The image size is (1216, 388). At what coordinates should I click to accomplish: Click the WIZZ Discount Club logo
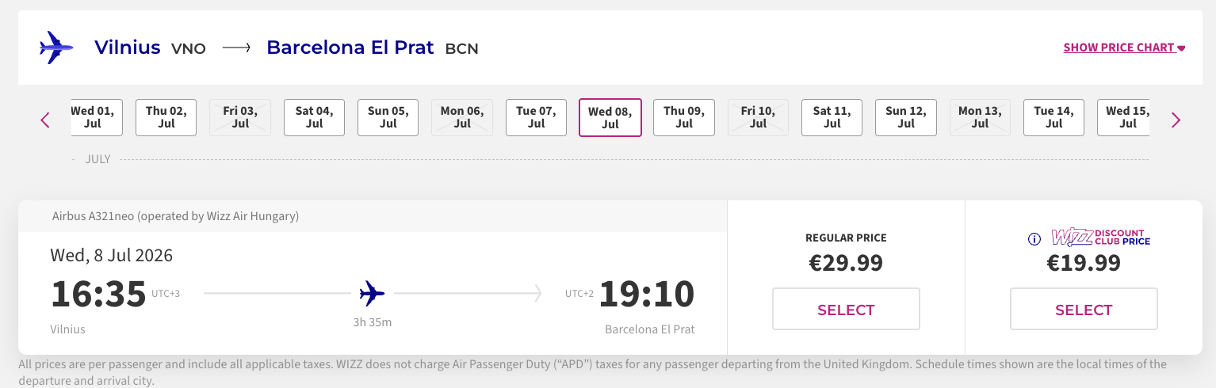pyautogui.click(x=1100, y=238)
